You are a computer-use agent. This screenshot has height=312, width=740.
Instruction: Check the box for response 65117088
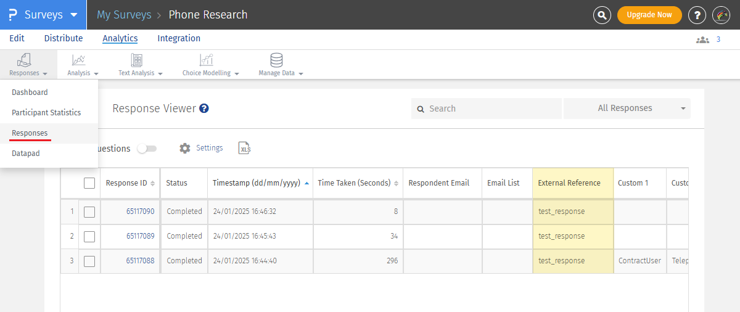(89, 261)
